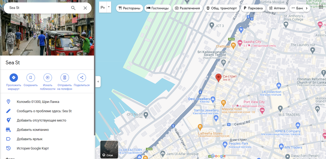Select St Anthony's Boys College marker

point(286,24)
